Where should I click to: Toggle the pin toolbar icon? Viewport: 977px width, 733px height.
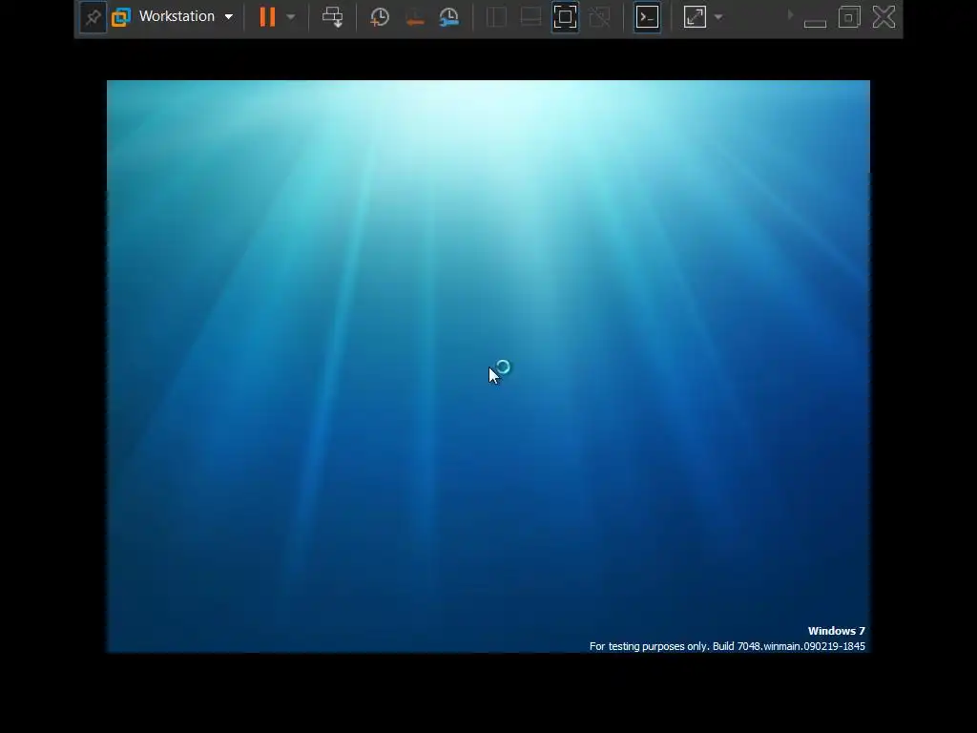pos(93,17)
